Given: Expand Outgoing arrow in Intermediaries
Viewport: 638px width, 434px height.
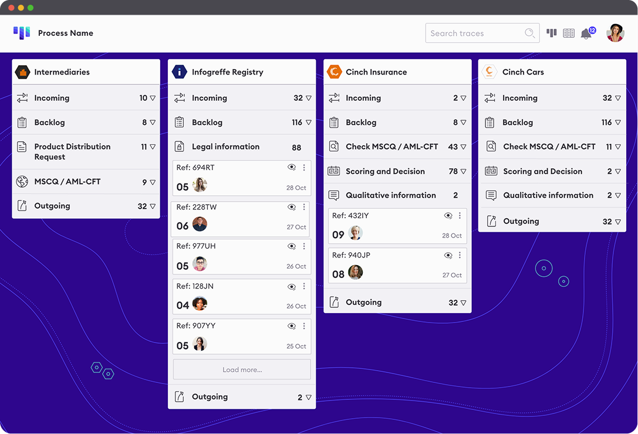Looking at the screenshot, I should pos(153,206).
